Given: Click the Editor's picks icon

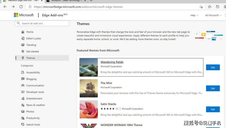Looking at the screenshot, I should click(23, 38).
